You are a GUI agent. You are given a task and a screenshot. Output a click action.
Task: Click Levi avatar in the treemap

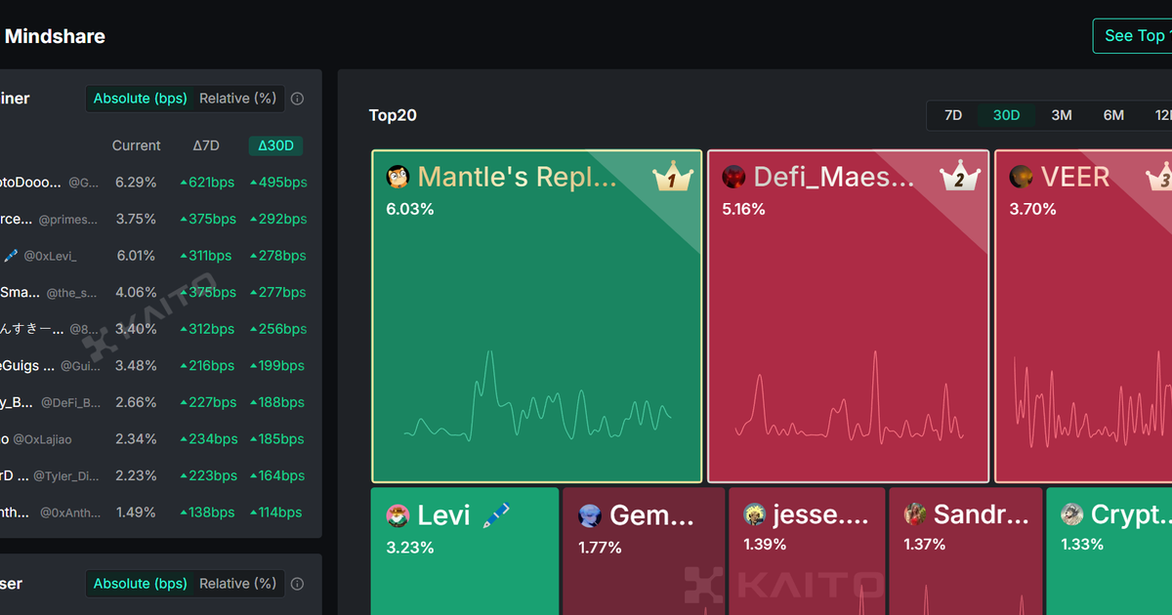click(398, 514)
